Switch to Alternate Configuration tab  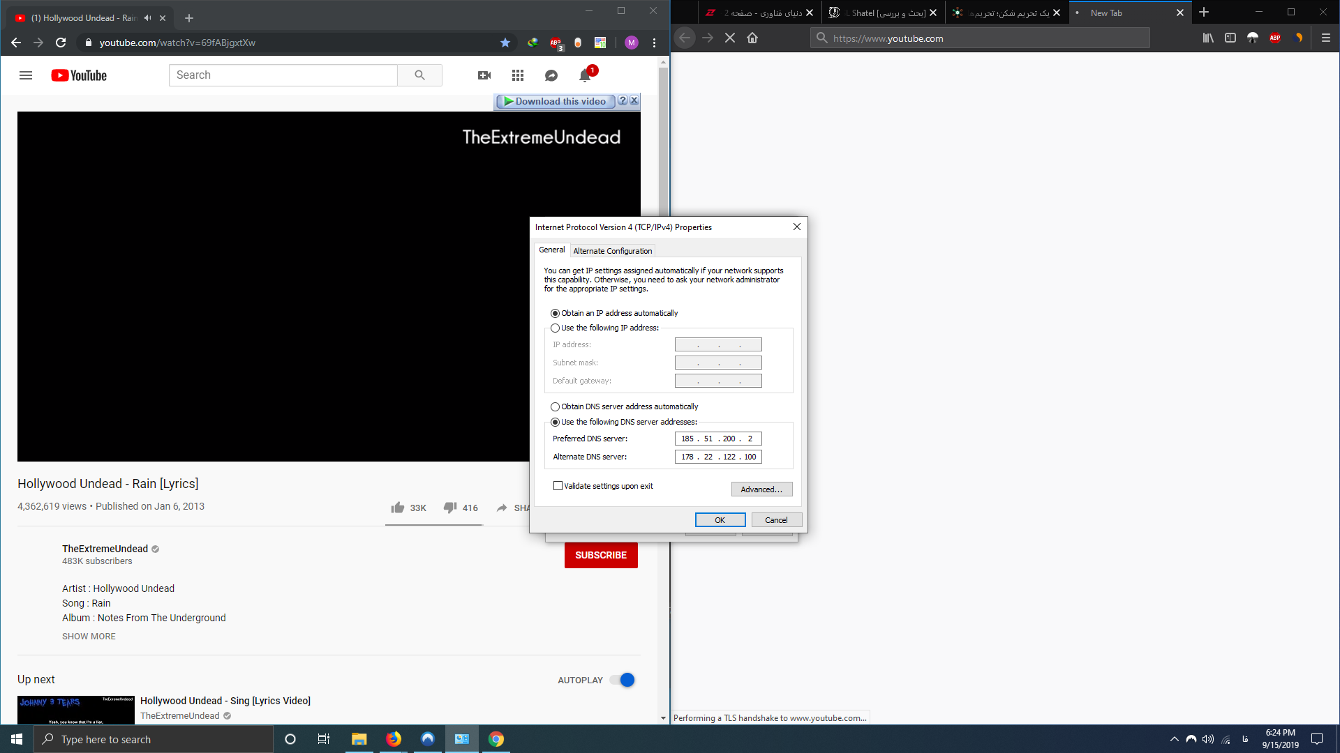coord(613,251)
